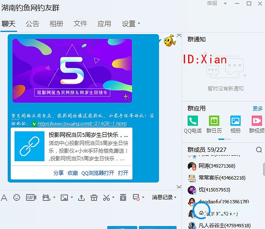Click the GIF video icon
The width and height of the screenshot is (265, 229).
pyautogui.click(x=31, y=197)
